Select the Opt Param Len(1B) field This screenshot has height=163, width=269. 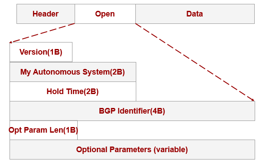(43, 130)
